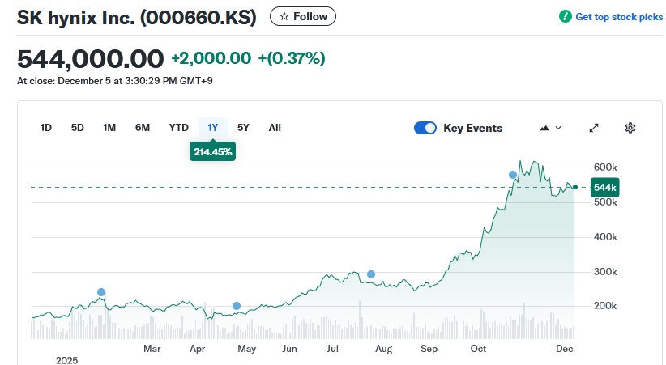Image resolution: width=666 pixels, height=365 pixels.
Task: Click the Aug axis label
Action: [x=383, y=349]
